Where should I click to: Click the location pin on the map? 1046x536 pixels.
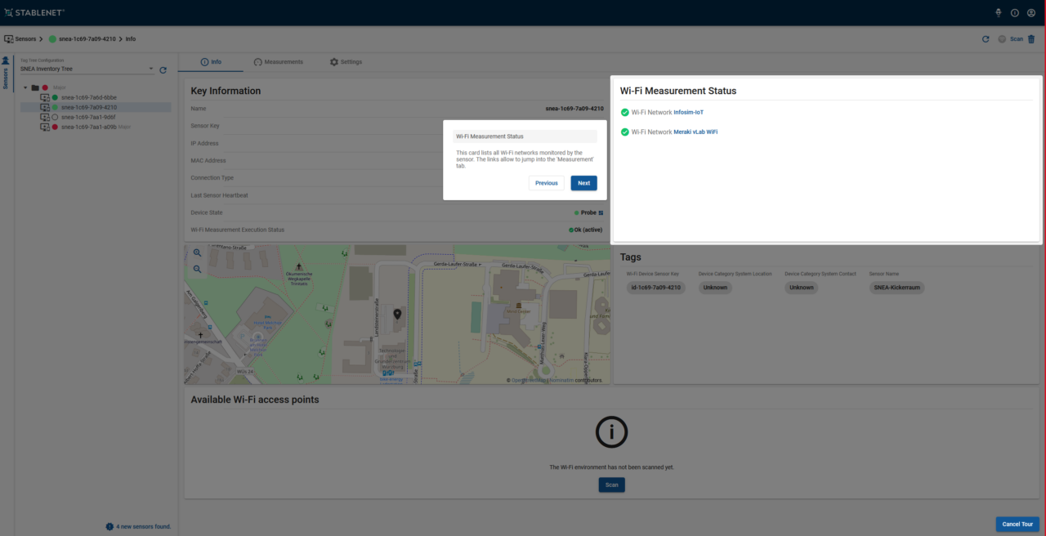click(397, 315)
